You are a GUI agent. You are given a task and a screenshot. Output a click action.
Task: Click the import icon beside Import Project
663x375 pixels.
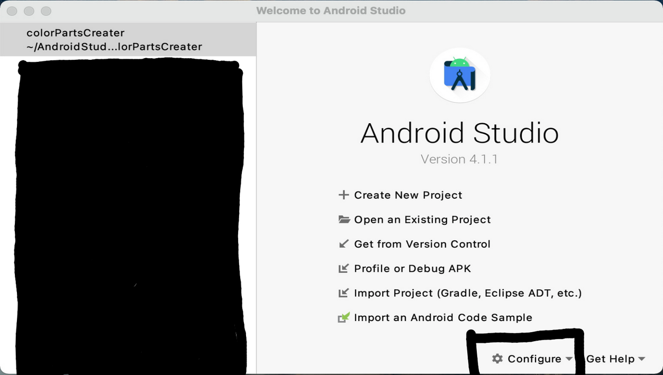point(344,292)
